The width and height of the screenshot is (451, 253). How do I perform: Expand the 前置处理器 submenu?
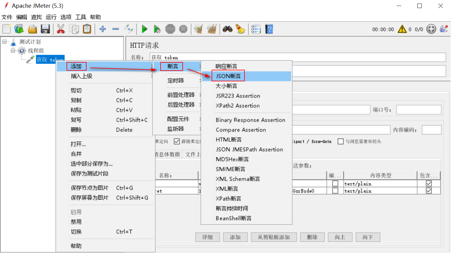click(177, 95)
